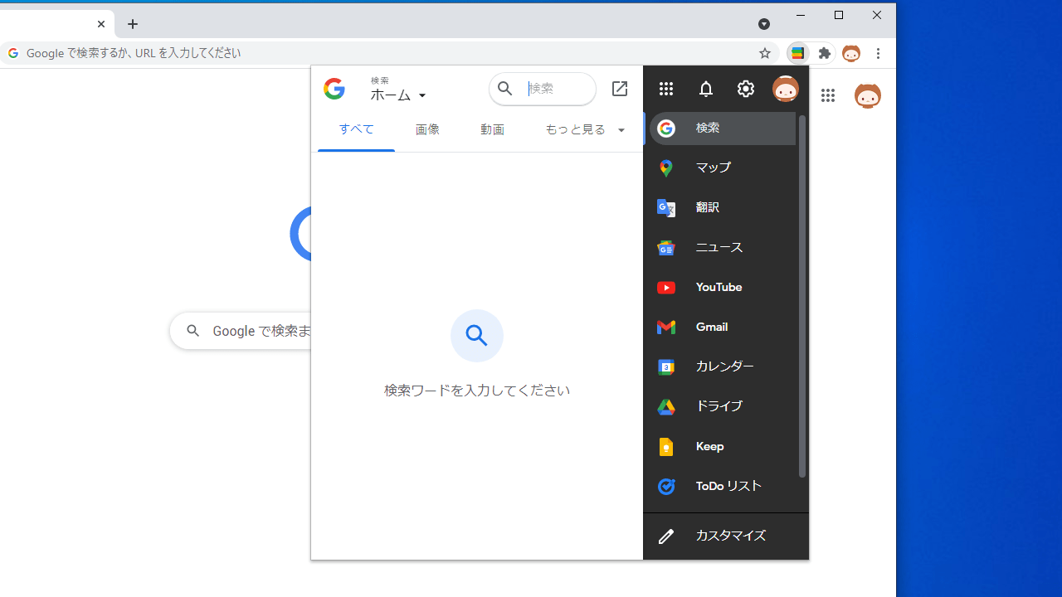Click the large blue search circle icon
Screen dimensions: 1062x597
point(477,336)
